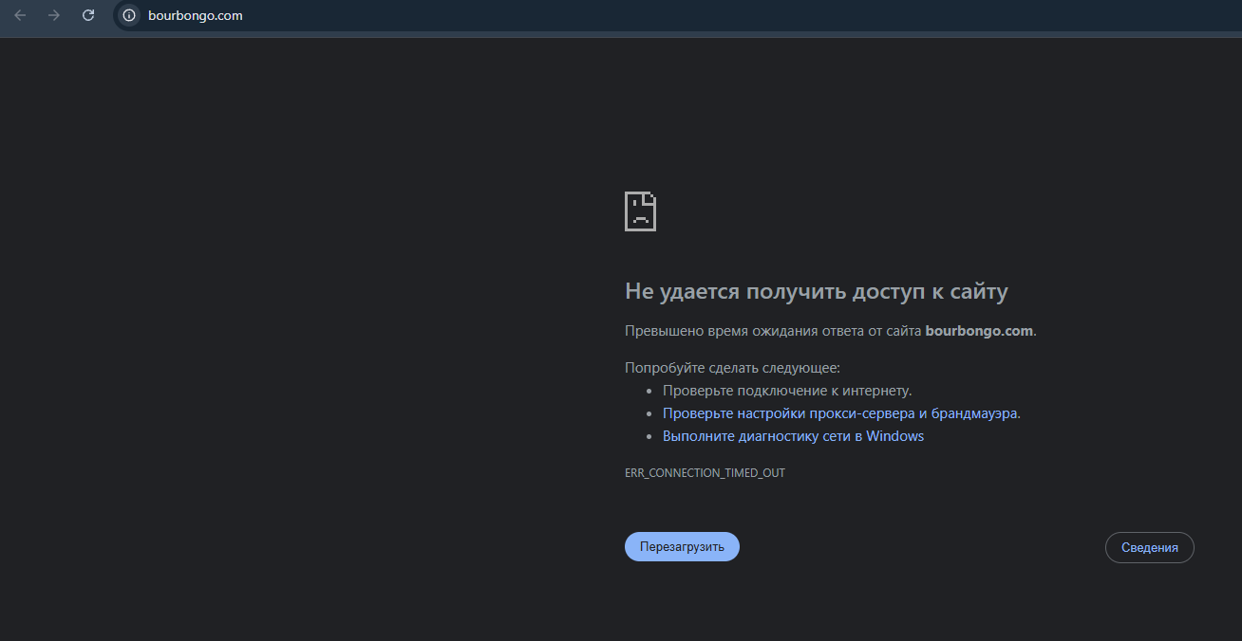
Task: Run the Windows network diagnostics link
Action: (793, 436)
